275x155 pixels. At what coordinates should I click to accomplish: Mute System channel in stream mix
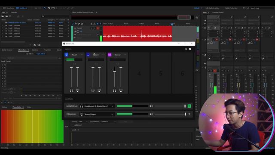[x=99, y=90]
